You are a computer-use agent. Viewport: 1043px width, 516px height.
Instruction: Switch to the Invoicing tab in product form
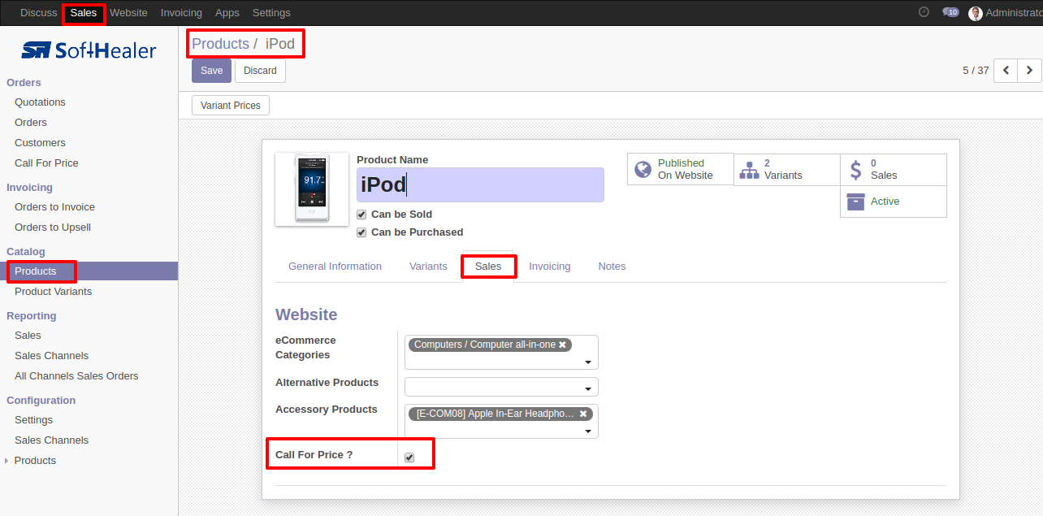(x=550, y=267)
